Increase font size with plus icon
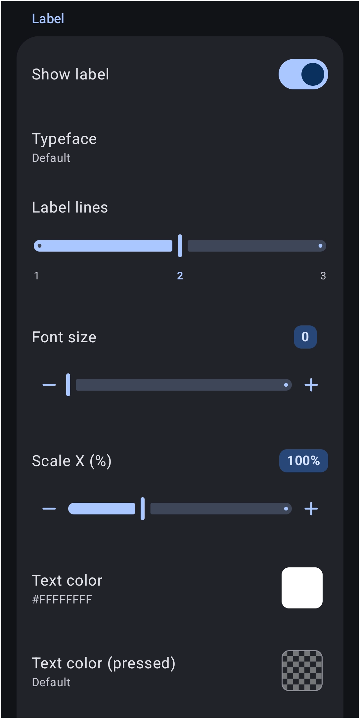 (311, 385)
